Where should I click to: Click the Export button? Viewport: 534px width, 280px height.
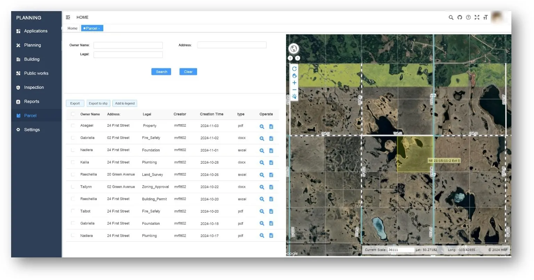point(75,103)
